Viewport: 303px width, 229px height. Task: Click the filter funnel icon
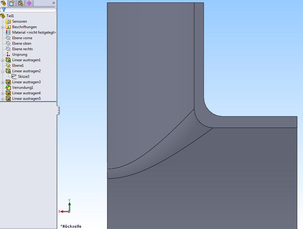(x=4, y=9)
